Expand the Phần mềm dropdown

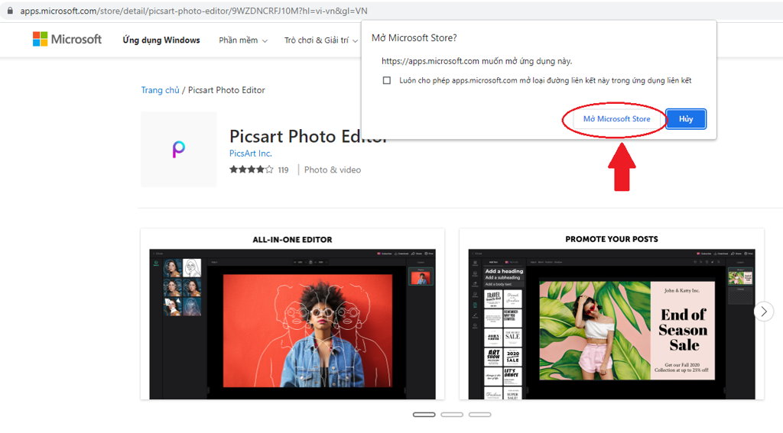point(243,40)
